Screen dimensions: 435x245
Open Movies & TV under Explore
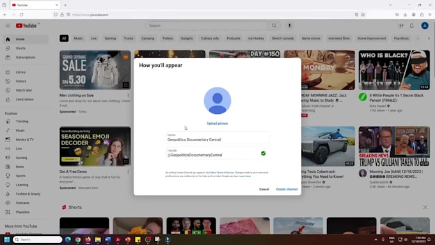point(26,139)
